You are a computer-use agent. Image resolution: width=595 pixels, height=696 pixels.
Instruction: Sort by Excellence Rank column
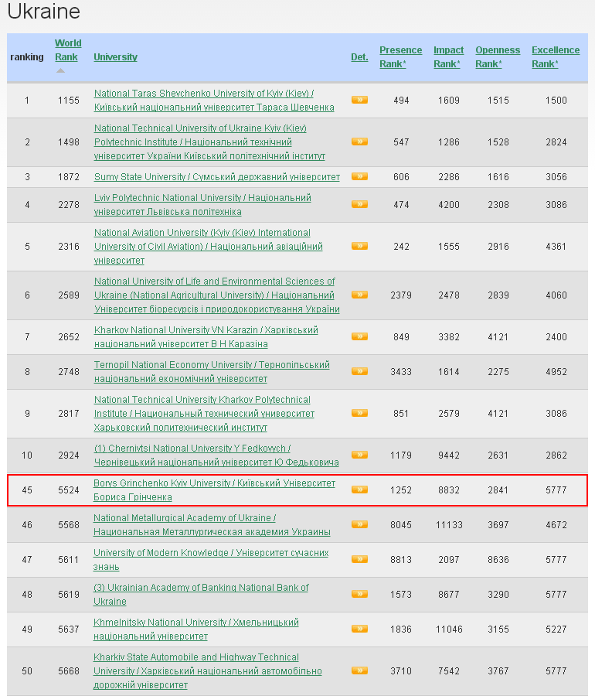556,56
